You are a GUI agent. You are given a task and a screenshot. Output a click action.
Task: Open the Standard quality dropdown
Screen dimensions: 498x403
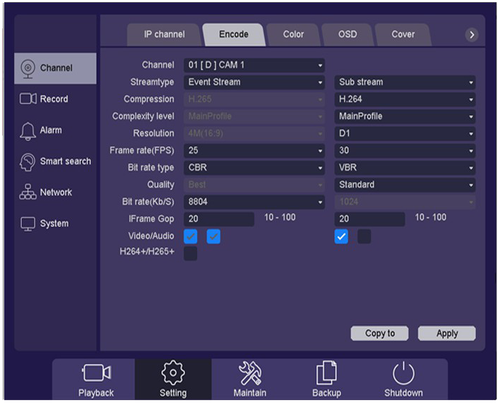click(x=405, y=185)
